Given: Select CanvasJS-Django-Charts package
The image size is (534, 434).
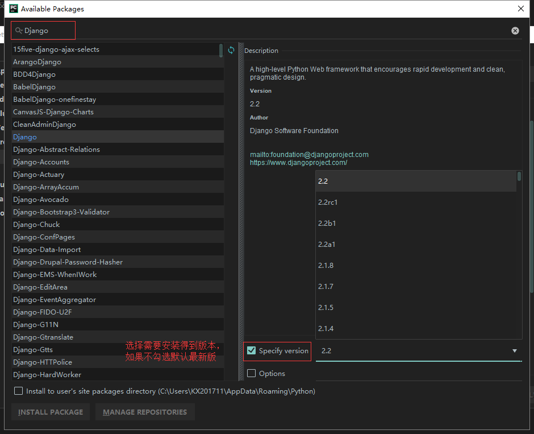Looking at the screenshot, I should click(118, 112).
